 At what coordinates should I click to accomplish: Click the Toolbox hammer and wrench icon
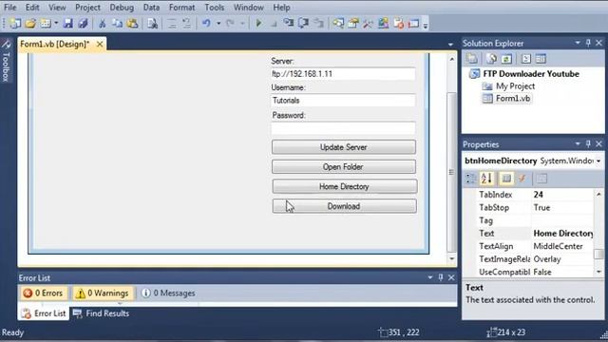[368, 23]
